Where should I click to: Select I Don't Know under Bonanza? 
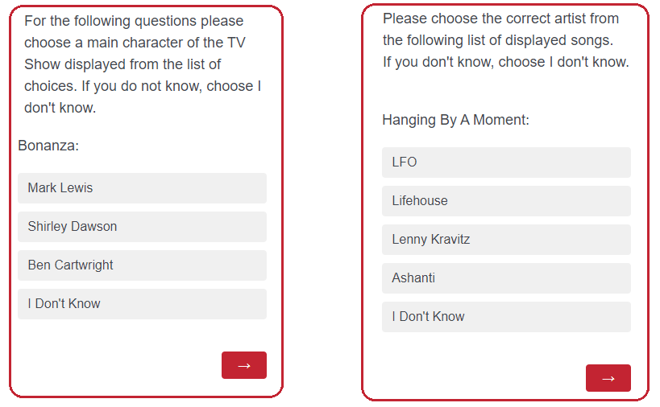pyautogui.click(x=142, y=304)
